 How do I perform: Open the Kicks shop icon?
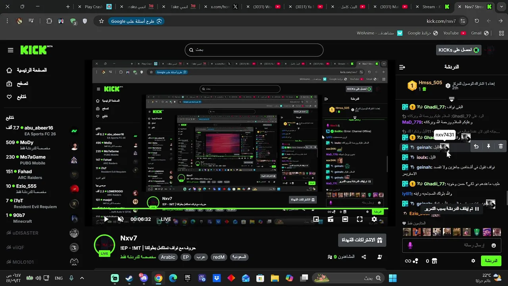pos(435,261)
